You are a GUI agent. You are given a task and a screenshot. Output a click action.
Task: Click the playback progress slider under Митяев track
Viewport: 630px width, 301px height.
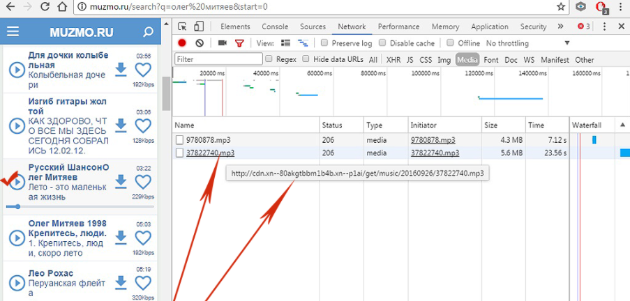[x=80, y=207]
